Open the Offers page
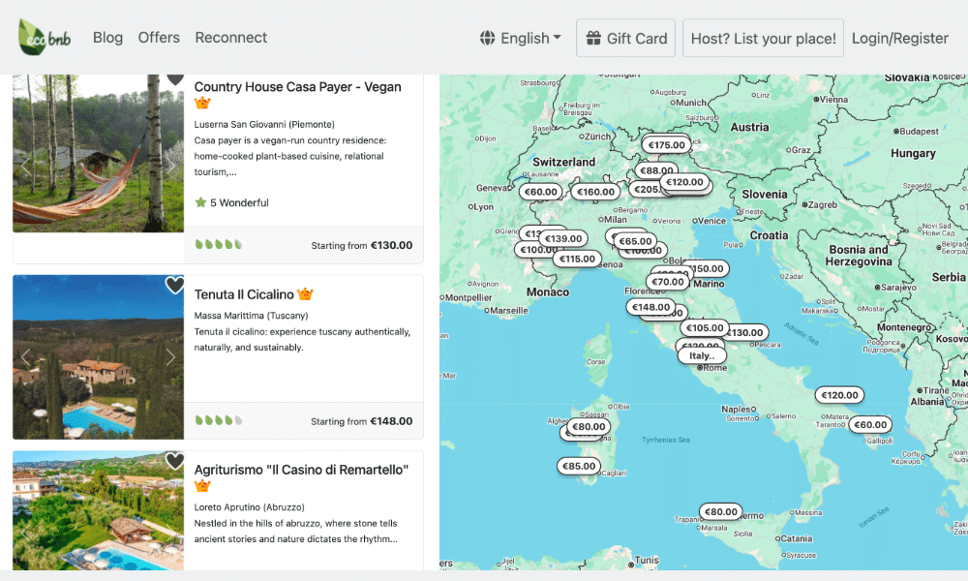Viewport: 968px width, 581px height. (x=159, y=38)
